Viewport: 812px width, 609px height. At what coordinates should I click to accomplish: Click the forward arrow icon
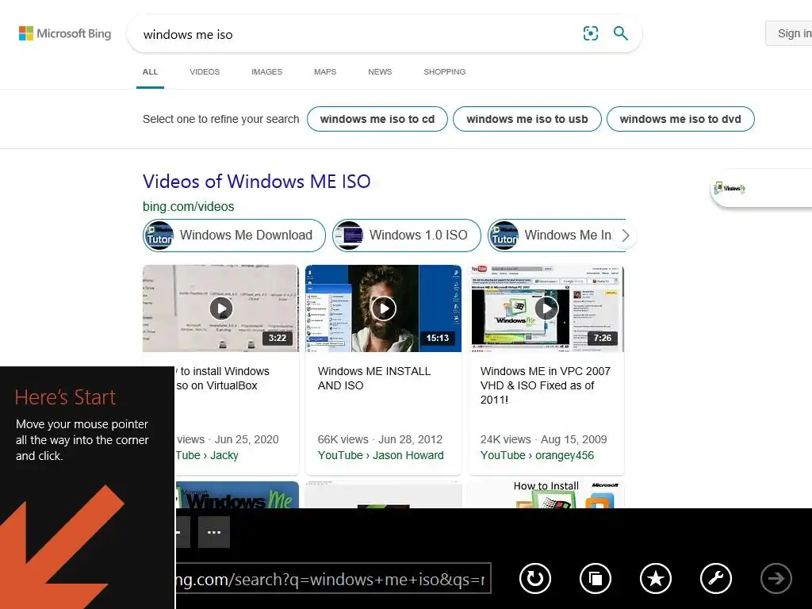pos(776,578)
